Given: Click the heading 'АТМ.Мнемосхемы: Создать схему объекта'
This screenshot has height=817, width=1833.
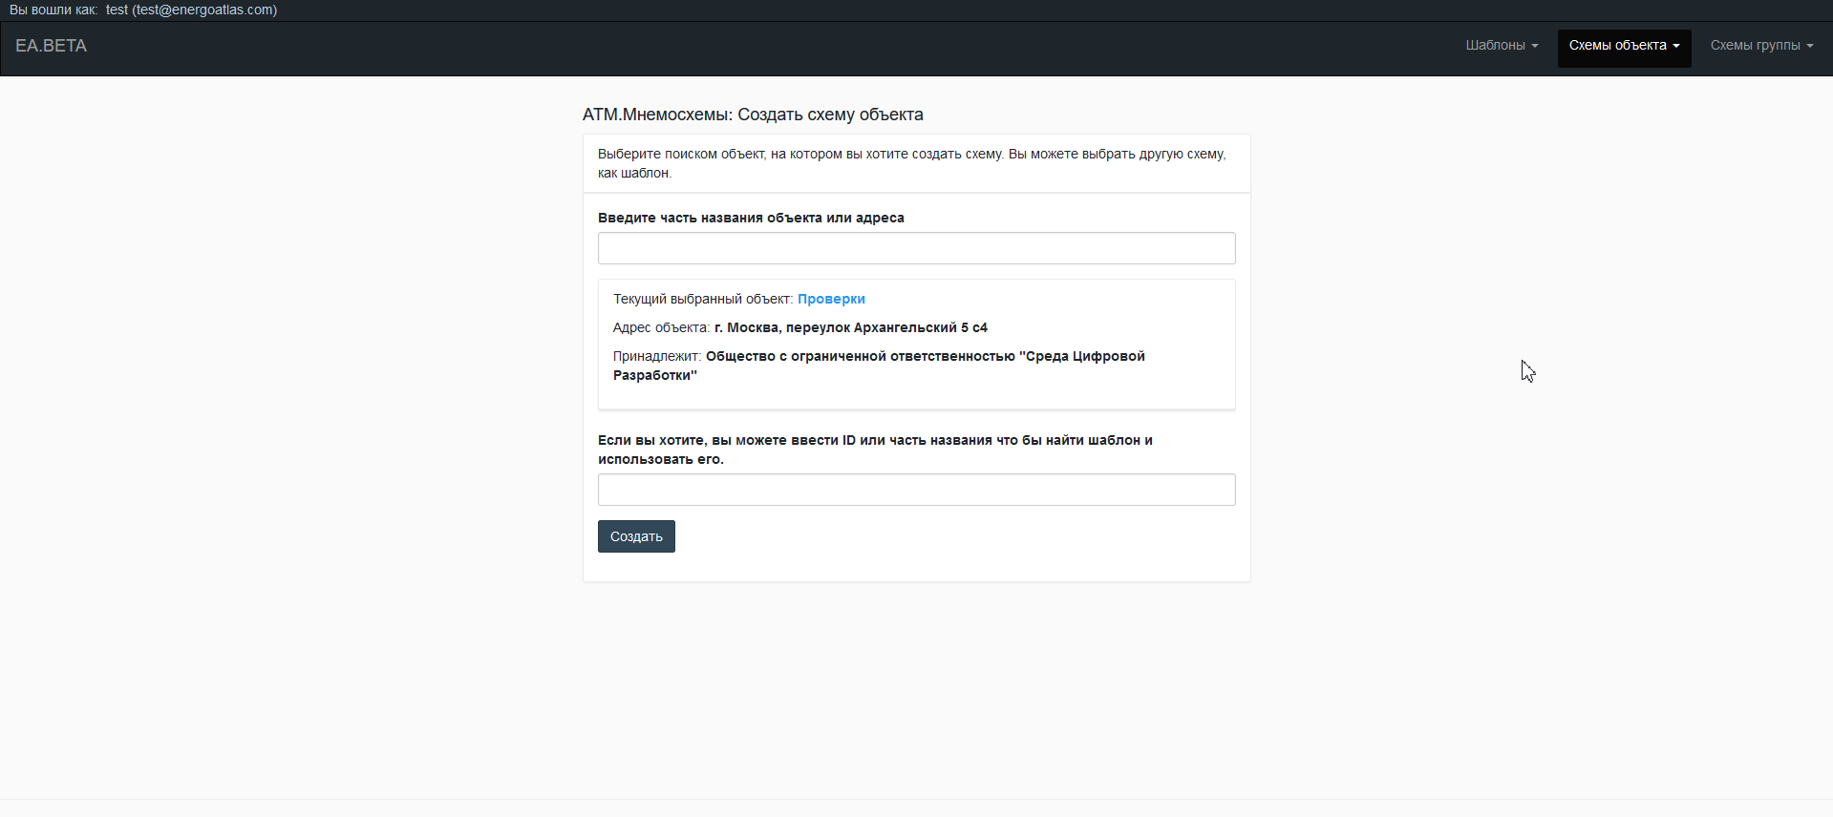Looking at the screenshot, I should click(753, 115).
